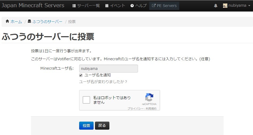Click the Minecraftユーザ名 input field
Viewport: 253px width, 135px height.
coord(108,69)
